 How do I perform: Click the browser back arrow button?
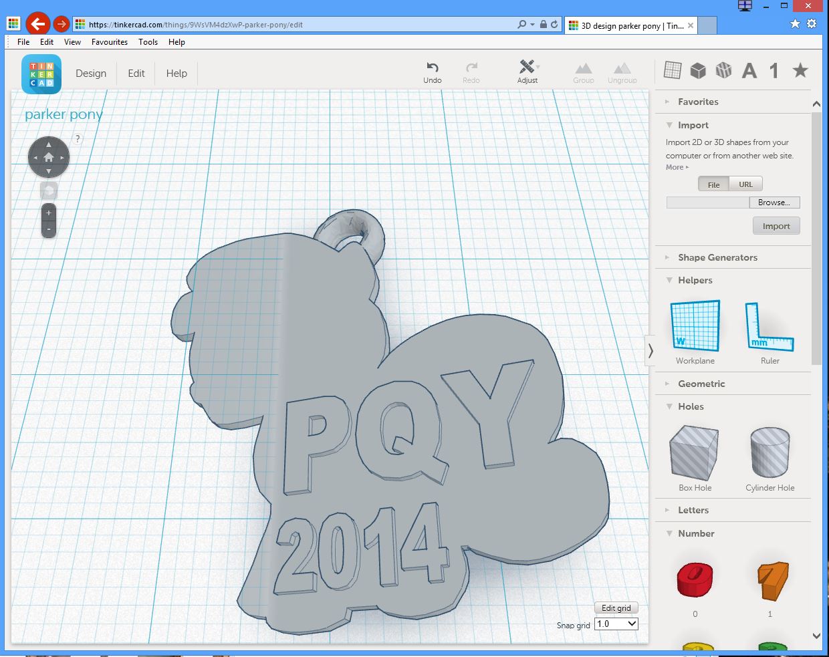[37, 24]
